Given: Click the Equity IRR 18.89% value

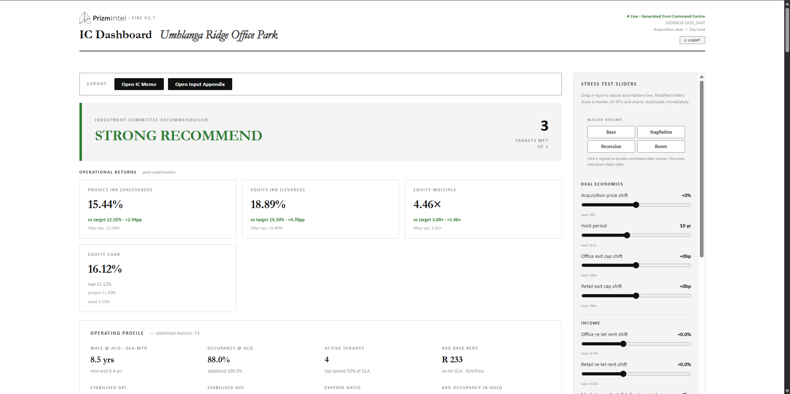Looking at the screenshot, I should (268, 204).
